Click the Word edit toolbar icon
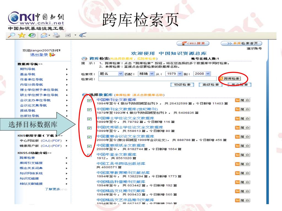 point(68,35)
